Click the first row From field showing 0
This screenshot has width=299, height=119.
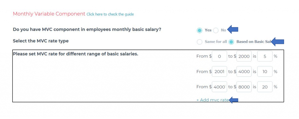[220, 56]
